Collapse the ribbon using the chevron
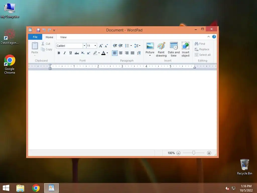 (x=209, y=37)
